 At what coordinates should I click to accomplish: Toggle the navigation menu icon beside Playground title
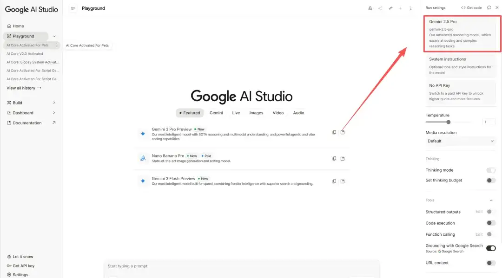click(x=73, y=8)
